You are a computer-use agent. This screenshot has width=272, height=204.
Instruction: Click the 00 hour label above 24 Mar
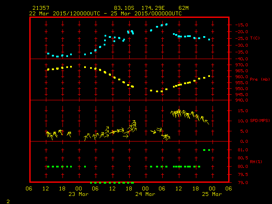[145, 188]
